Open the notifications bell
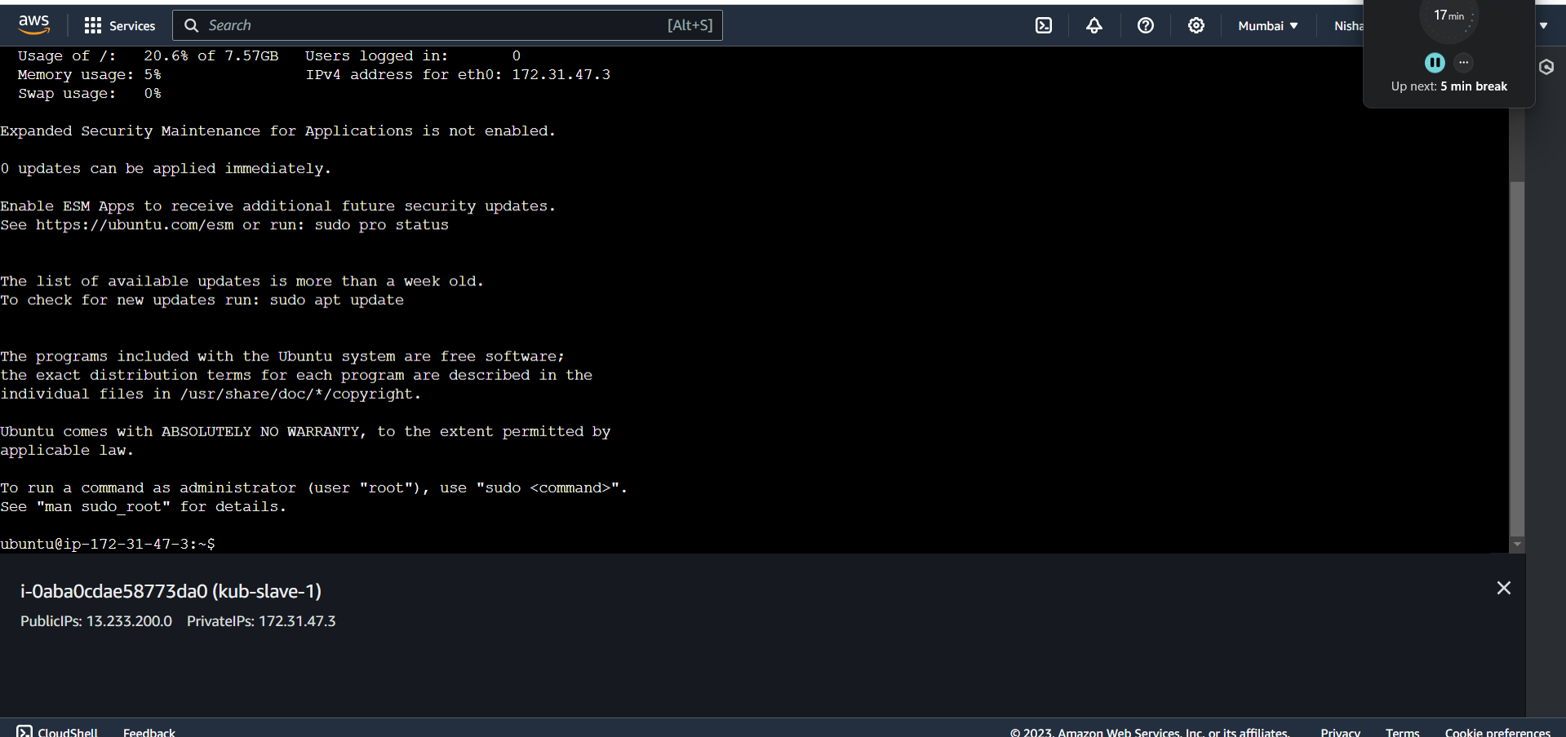 point(1094,25)
